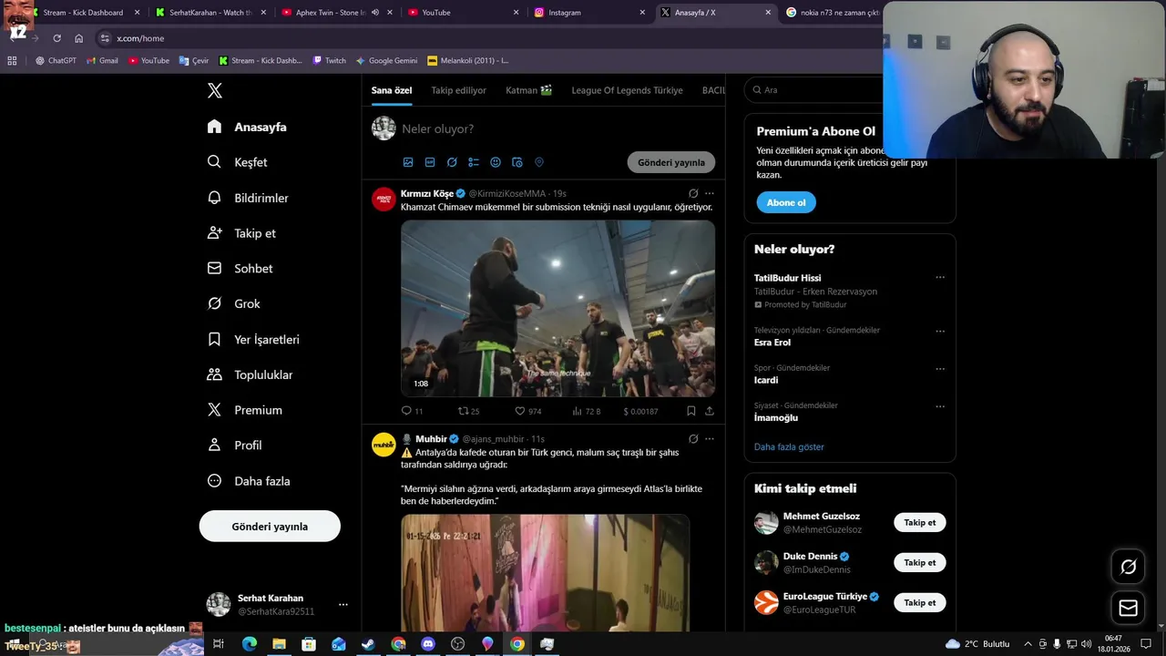
Task: Open more options on Muhbir post
Action: pos(710,438)
